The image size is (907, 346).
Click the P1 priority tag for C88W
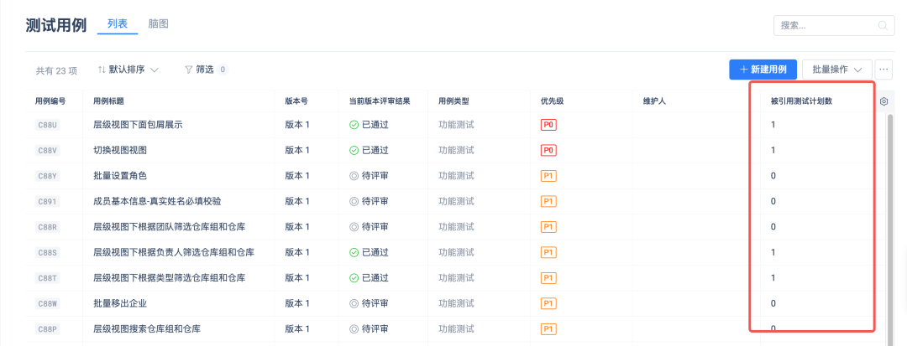click(x=549, y=303)
